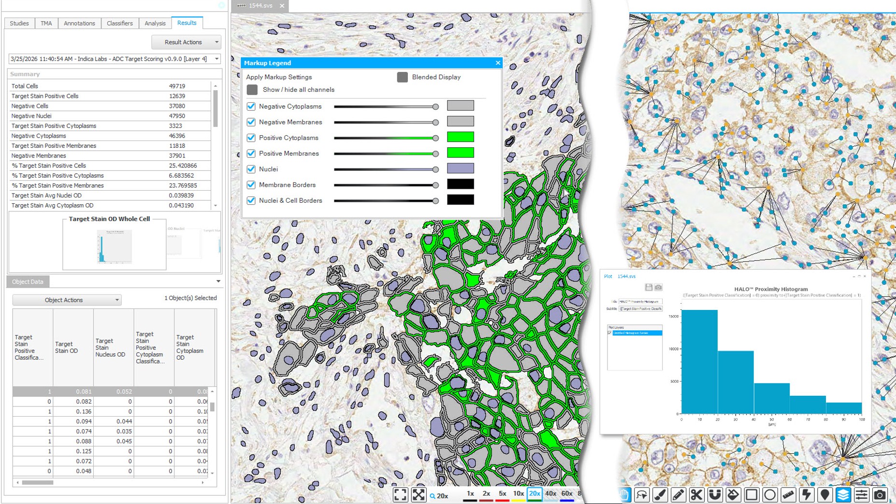
Task: Switch to the TMA tab
Action: click(46, 23)
